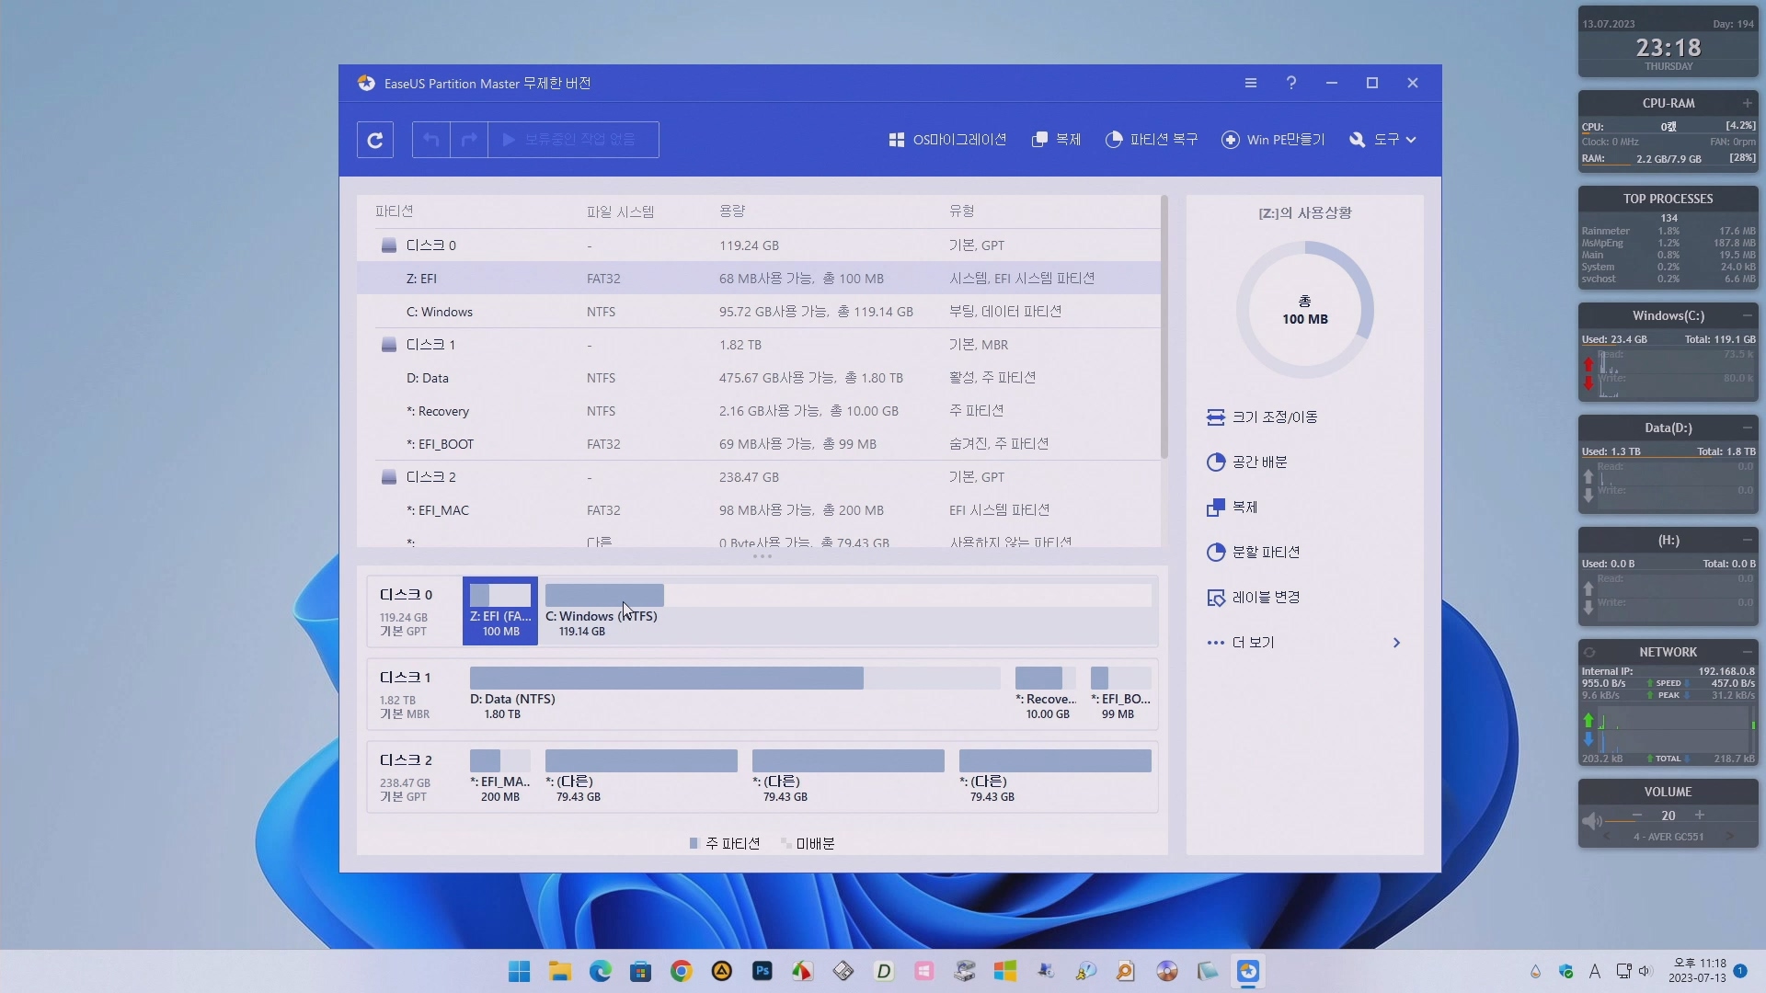
Task: Decrease volume with minus in VOLUME widget
Action: 1637,816
